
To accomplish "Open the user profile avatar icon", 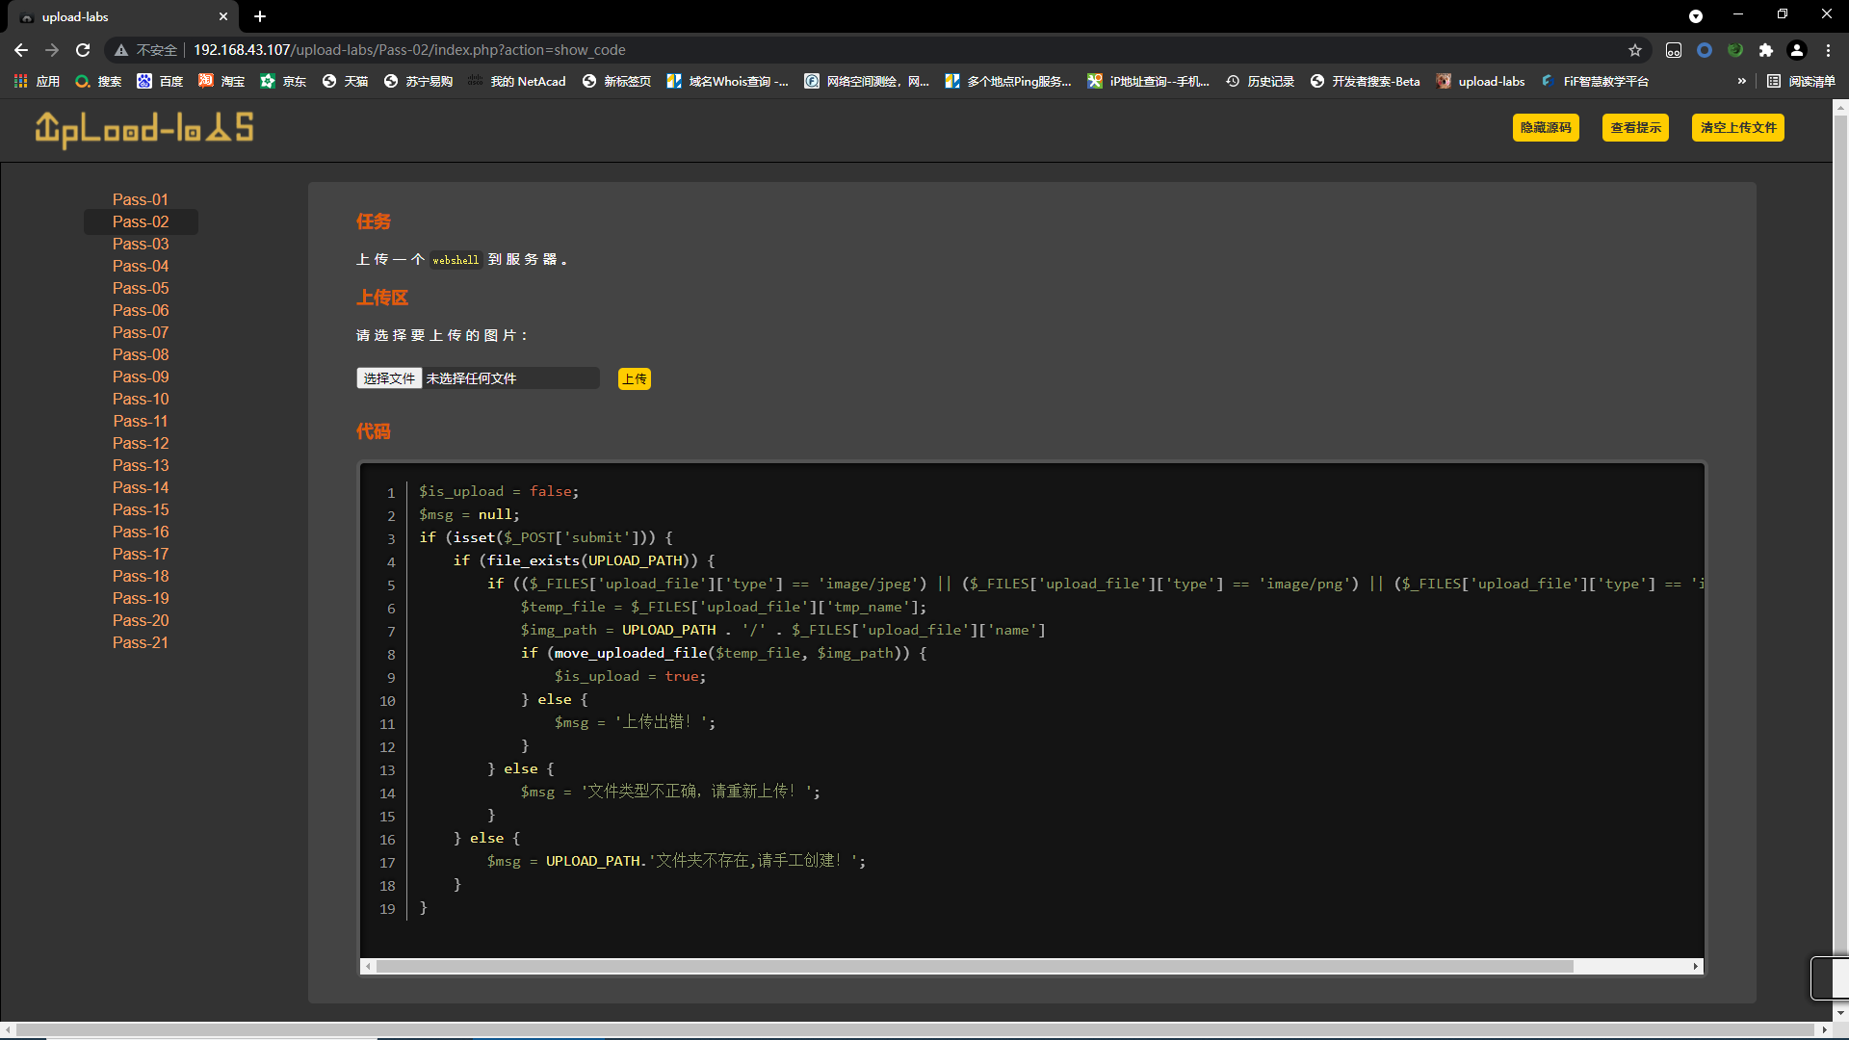I will click(x=1797, y=50).
